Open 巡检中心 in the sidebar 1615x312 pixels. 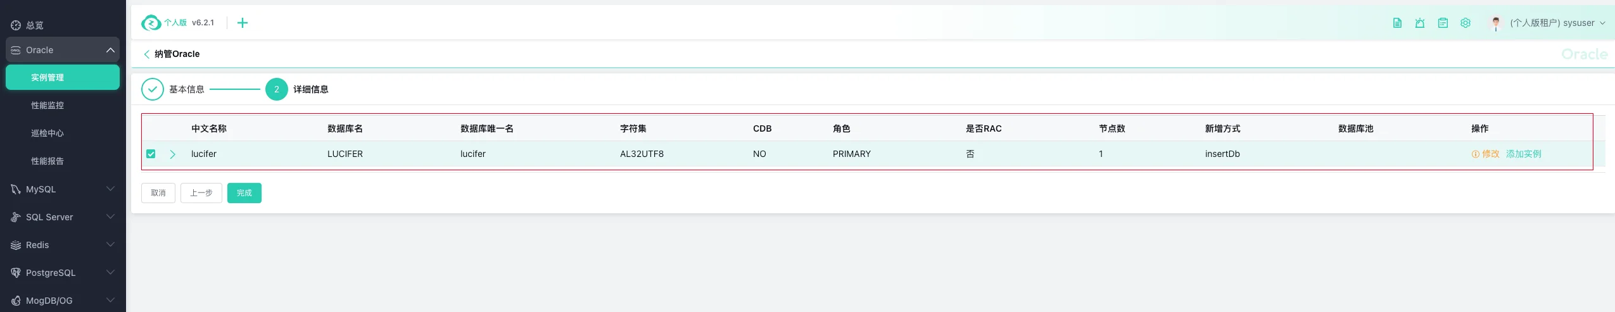(x=47, y=134)
